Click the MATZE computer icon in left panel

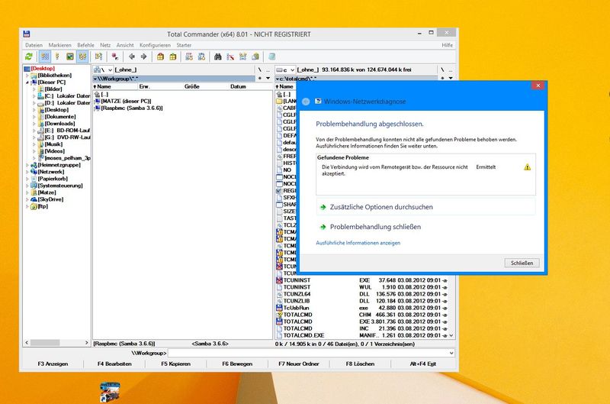(x=98, y=102)
